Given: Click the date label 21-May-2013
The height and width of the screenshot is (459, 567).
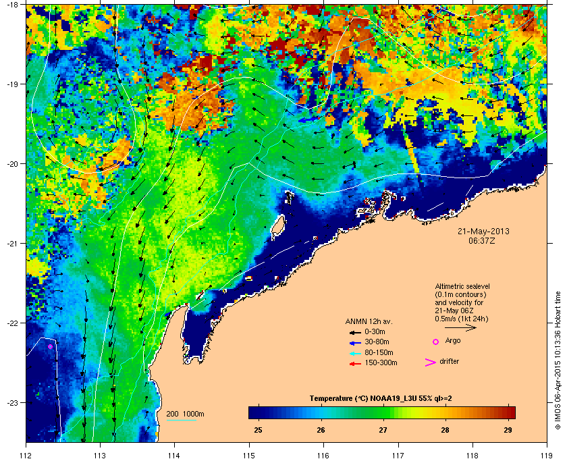Looking at the screenshot, I should 483,232.
